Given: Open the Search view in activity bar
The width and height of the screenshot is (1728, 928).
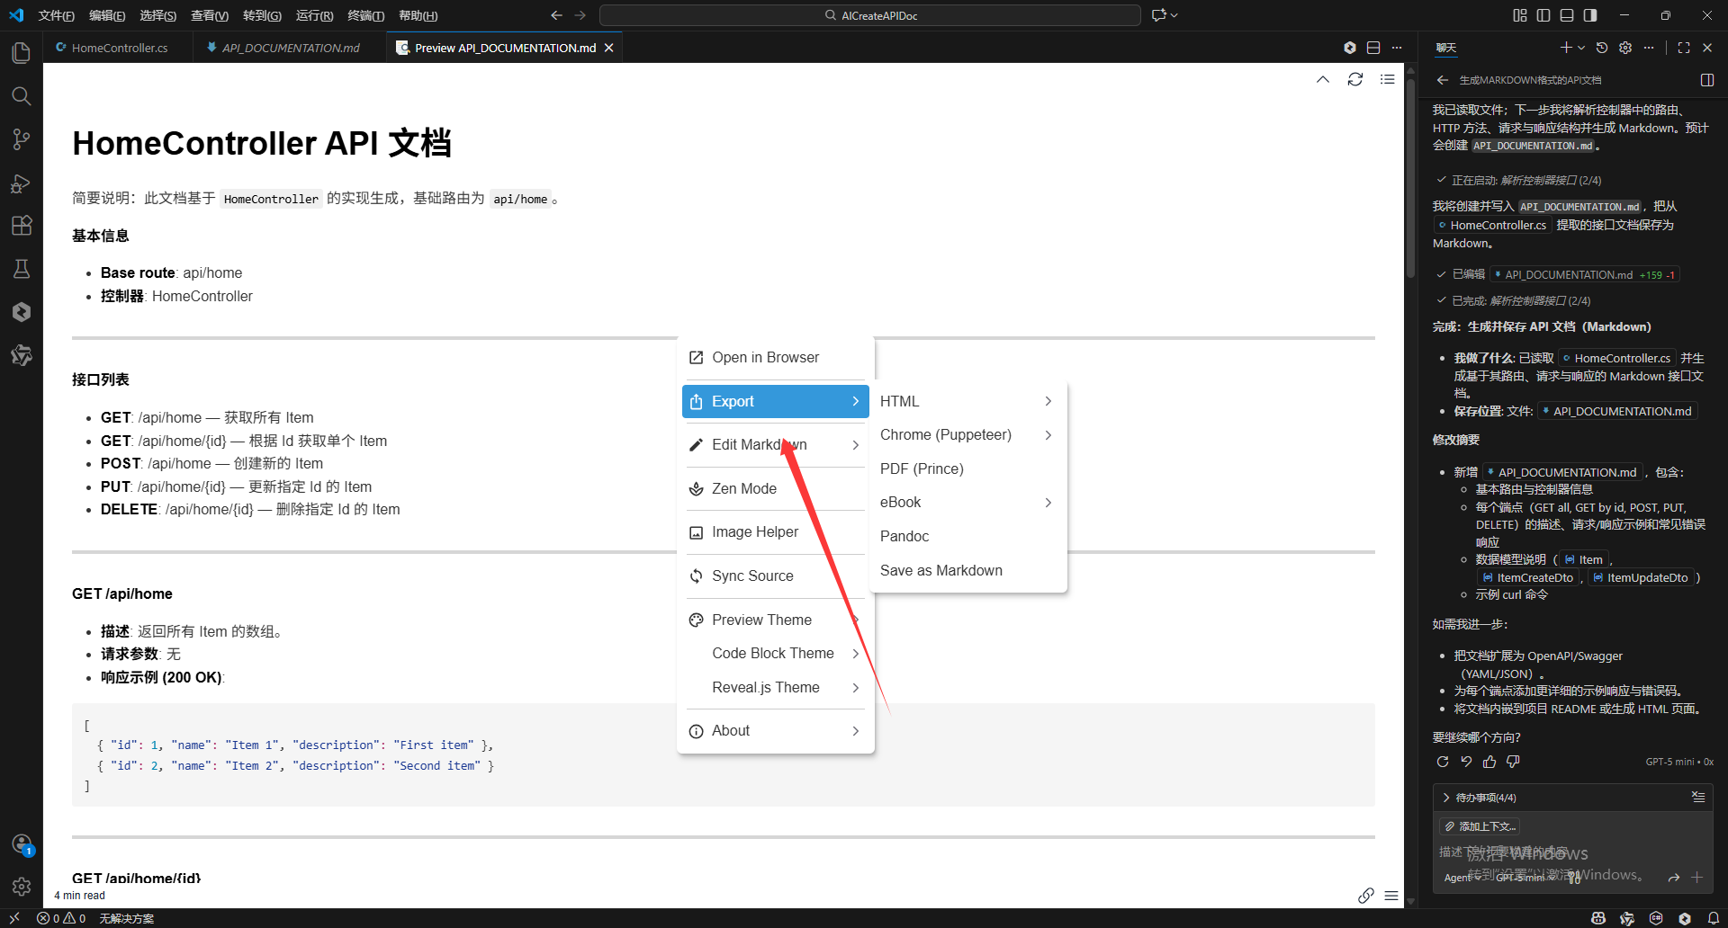Looking at the screenshot, I should pyautogui.click(x=22, y=96).
